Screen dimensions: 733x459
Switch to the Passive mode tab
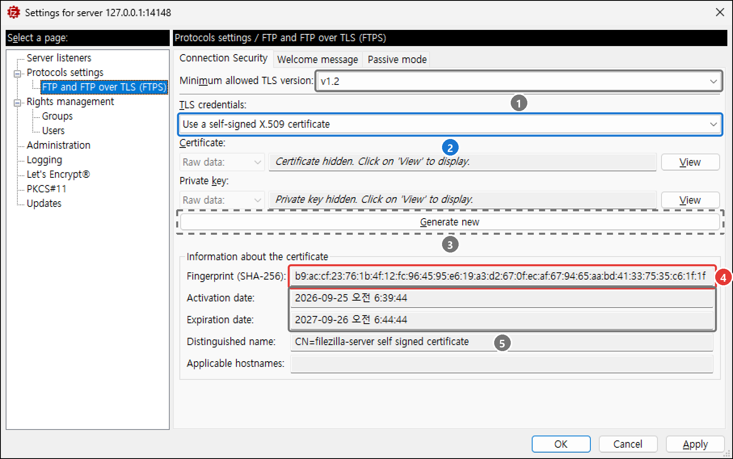397,59
